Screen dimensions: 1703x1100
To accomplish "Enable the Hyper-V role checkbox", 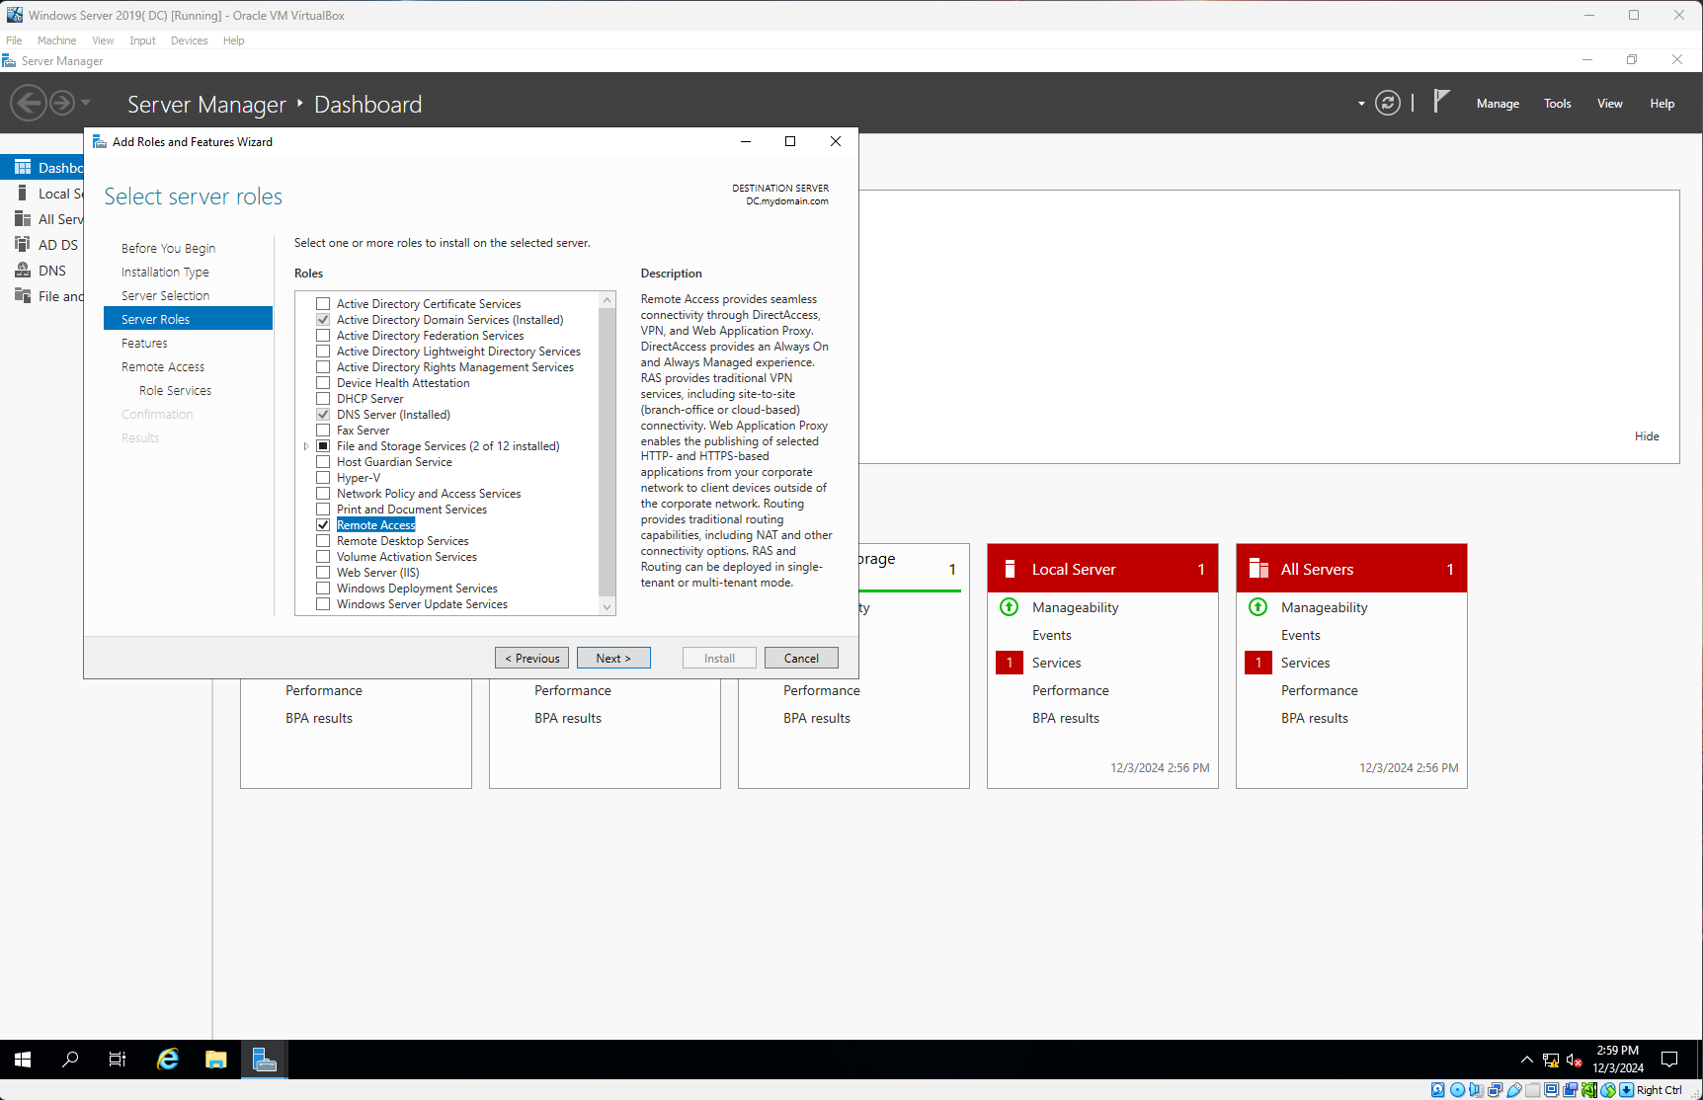I will [323, 478].
